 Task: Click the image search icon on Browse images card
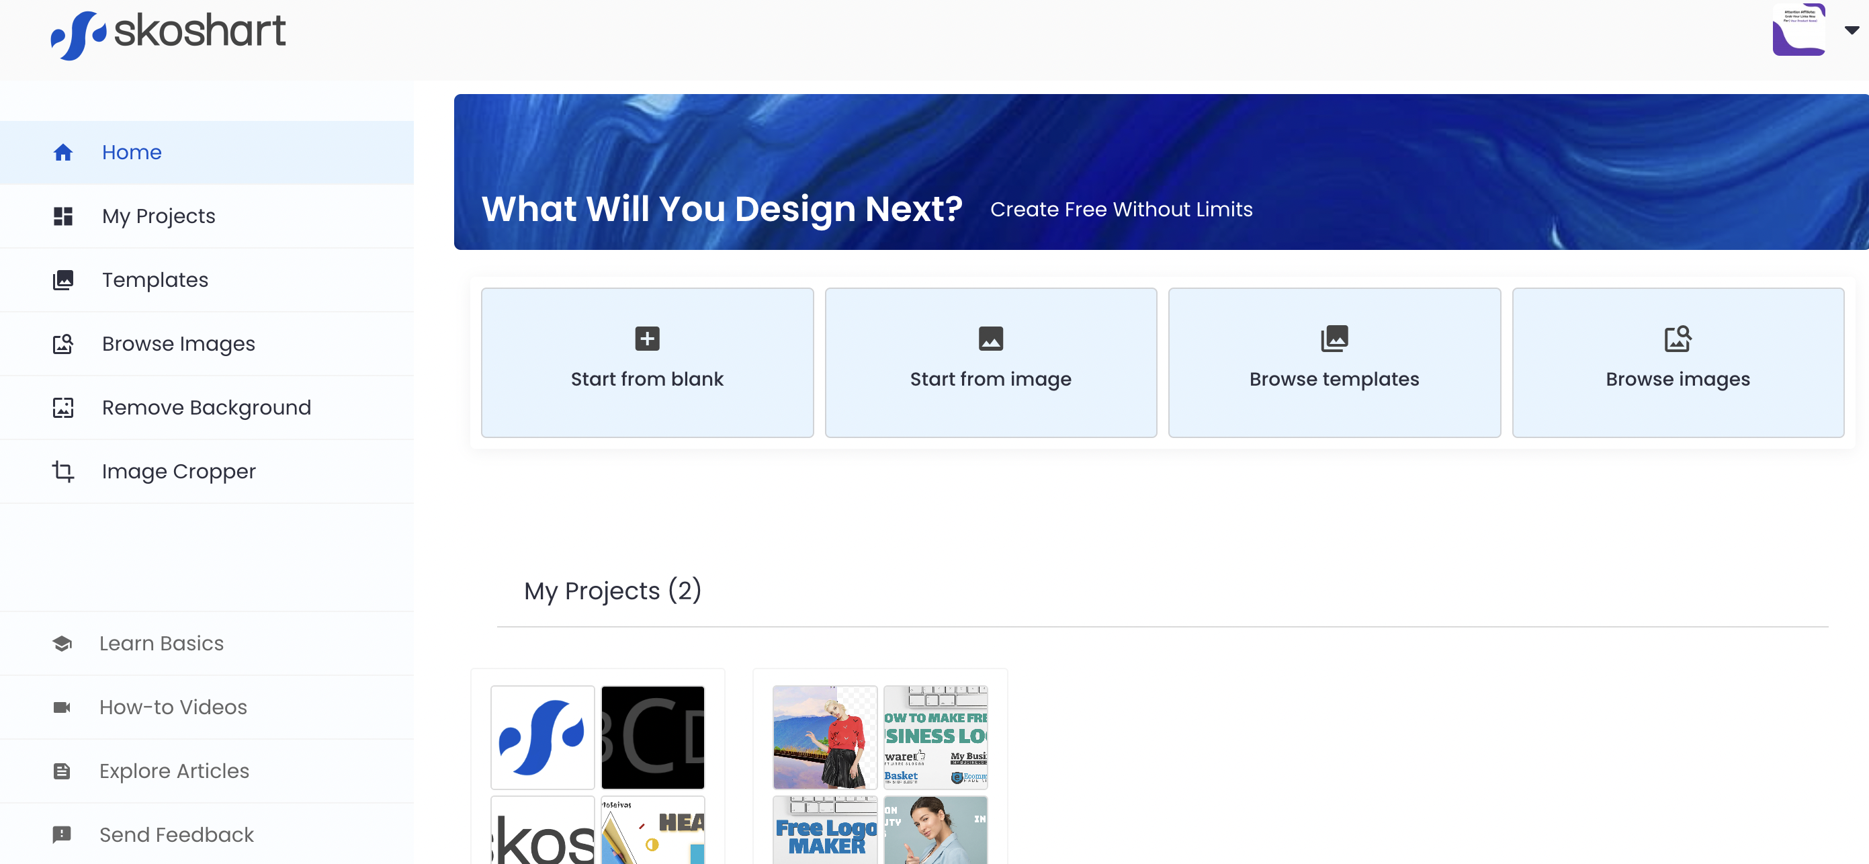tap(1678, 339)
